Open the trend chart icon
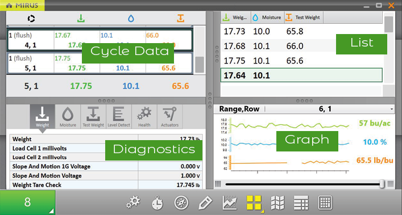Viewport: 402px width, 215px height. [230, 203]
